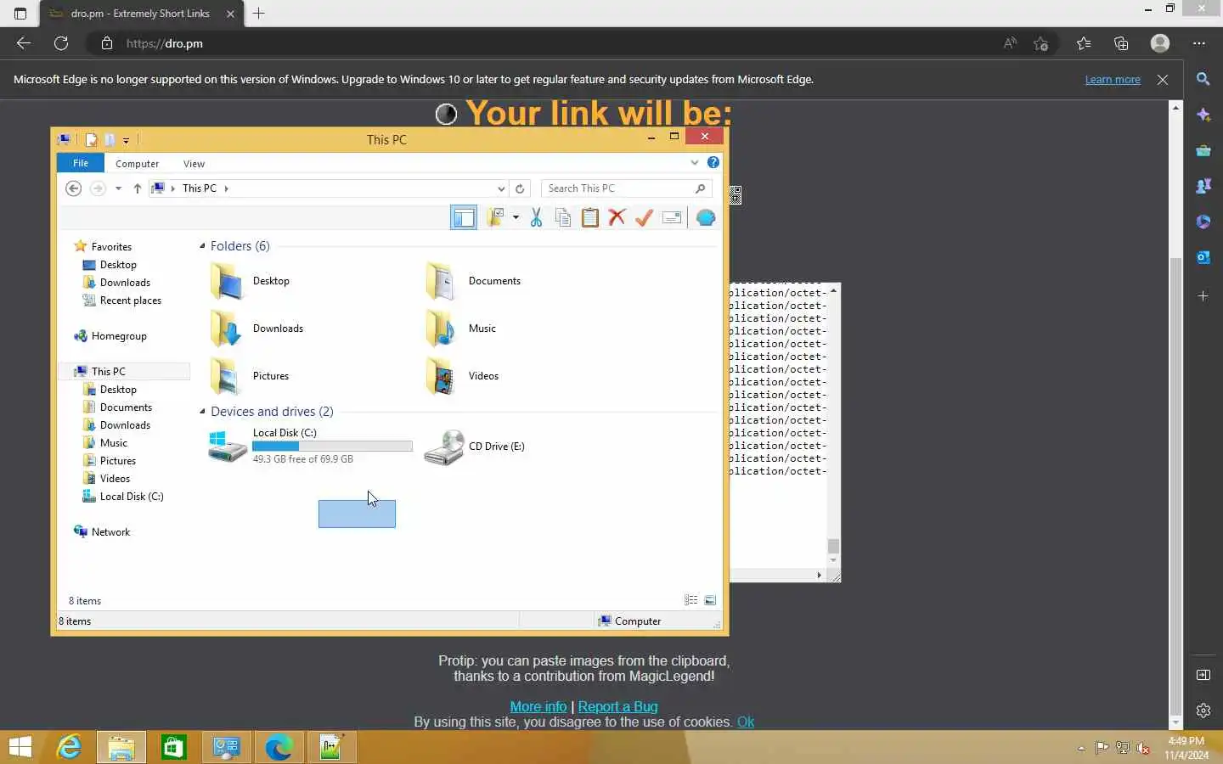
Task: Click the Rename field icon in Explorer toolbar
Action: pyautogui.click(x=672, y=218)
